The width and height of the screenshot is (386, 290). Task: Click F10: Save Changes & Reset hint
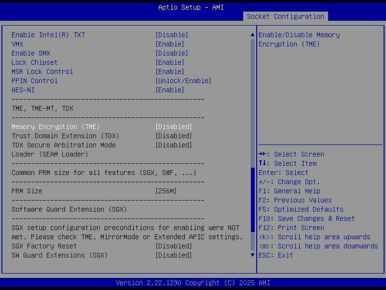pyautogui.click(x=307, y=218)
